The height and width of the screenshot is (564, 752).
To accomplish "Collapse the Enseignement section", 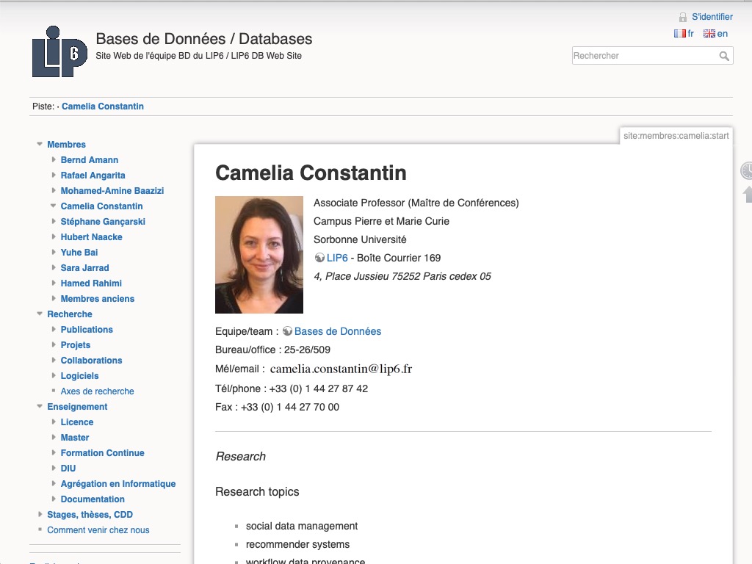I will 40,406.
